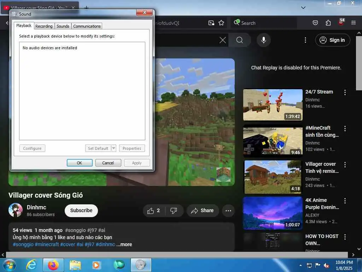Click the network tray icon

pyautogui.click(x=309, y=265)
